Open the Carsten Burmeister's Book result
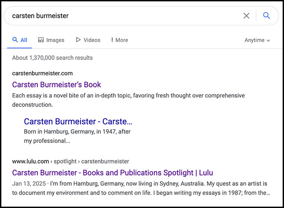284x208 pixels. [x=57, y=85]
